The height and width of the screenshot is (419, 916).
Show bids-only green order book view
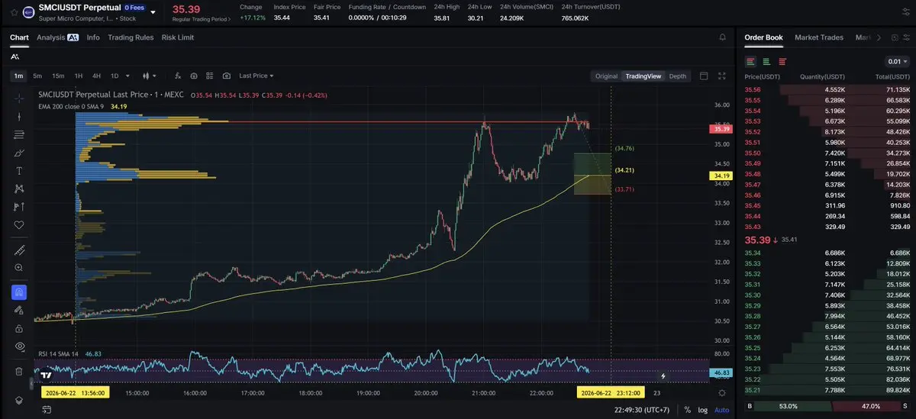click(766, 62)
